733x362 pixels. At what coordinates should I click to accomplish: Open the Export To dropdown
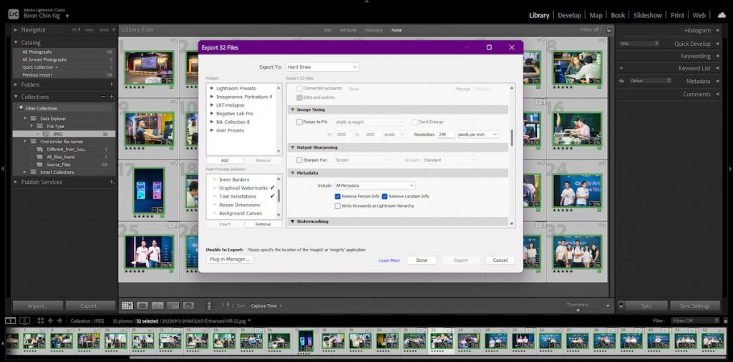pyautogui.click(x=322, y=67)
